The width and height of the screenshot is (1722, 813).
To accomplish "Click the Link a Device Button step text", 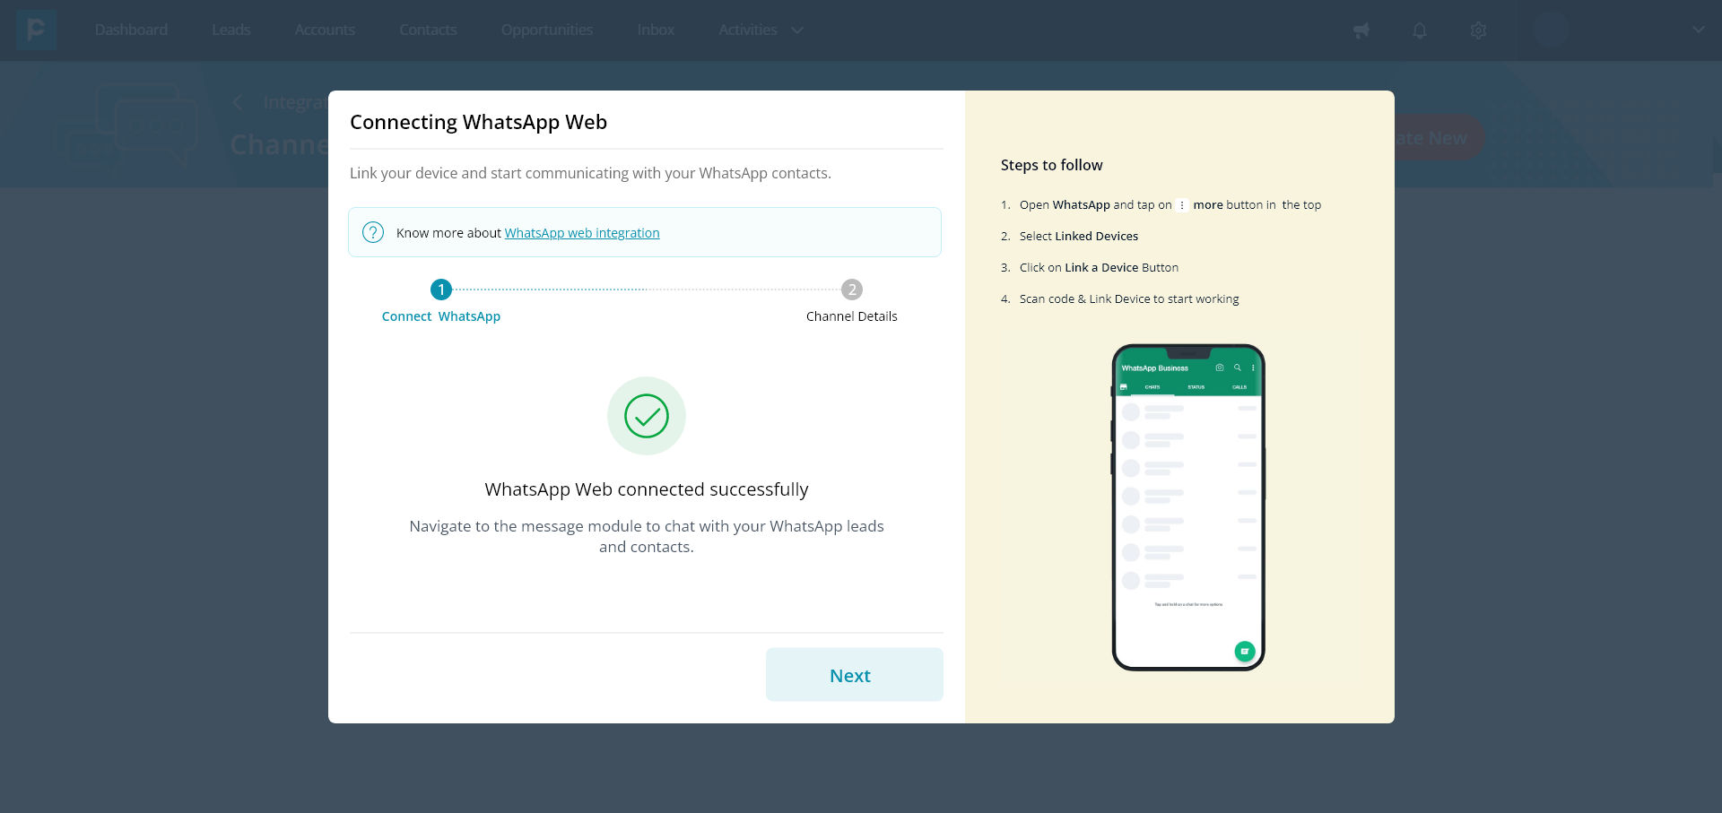I will point(1100,268).
